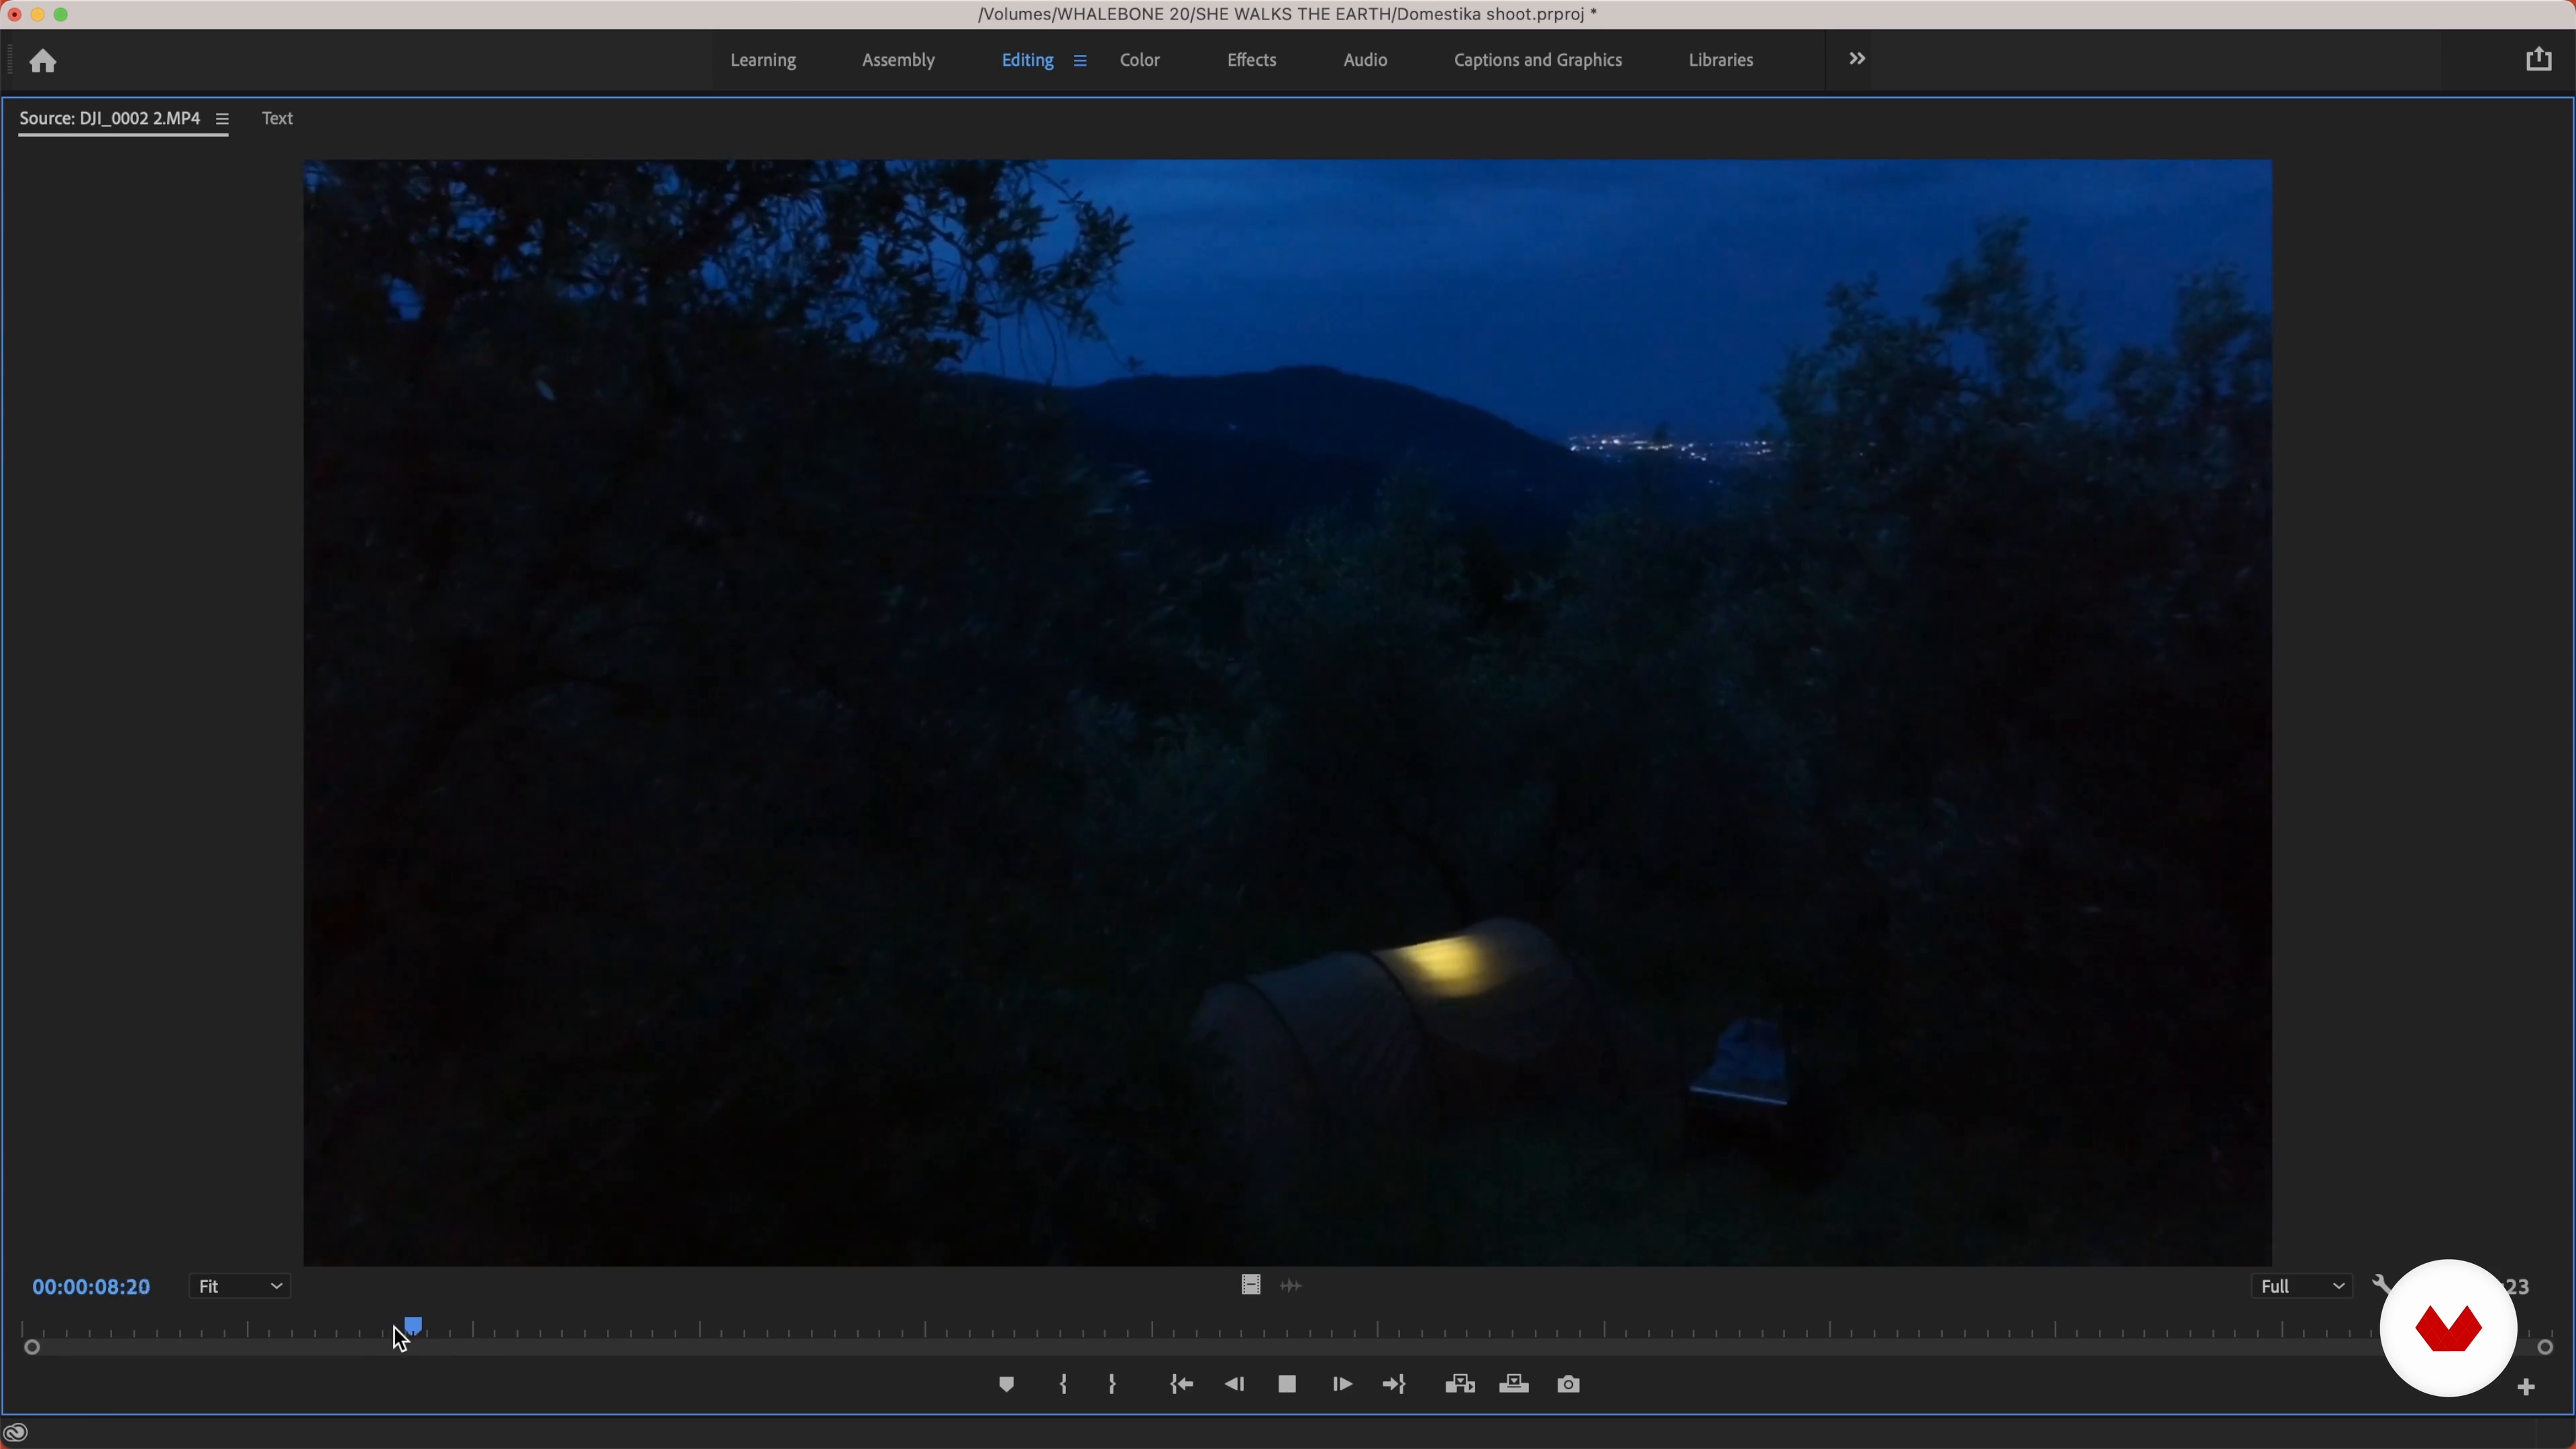Viewport: 2576px width, 1449px height.
Task: Switch to the Text panel tab
Action: [277, 119]
